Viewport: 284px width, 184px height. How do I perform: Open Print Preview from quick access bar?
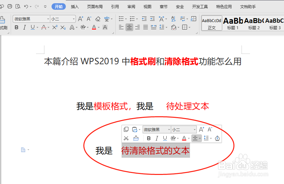pyautogui.click(x=18, y=6)
